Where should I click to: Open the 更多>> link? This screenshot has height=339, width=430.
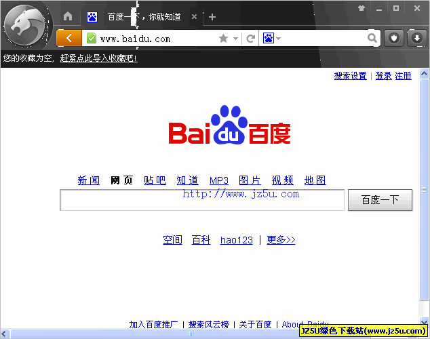coord(281,240)
